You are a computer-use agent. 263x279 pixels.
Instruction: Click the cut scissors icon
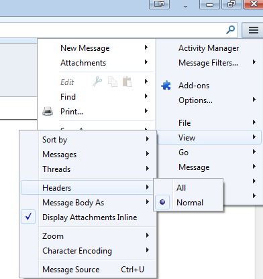[x=97, y=82]
